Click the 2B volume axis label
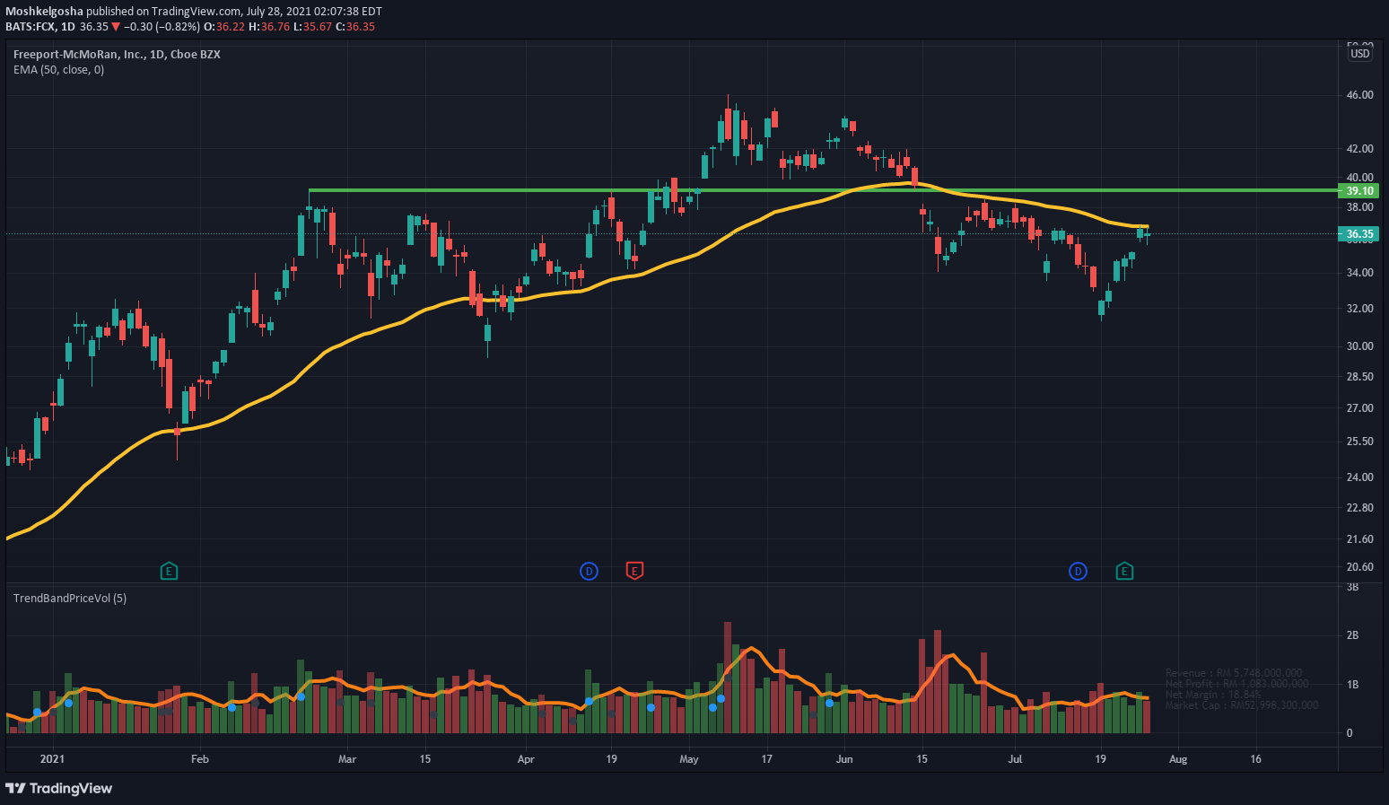Viewport: 1389px width, 805px height. [1352, 634]
